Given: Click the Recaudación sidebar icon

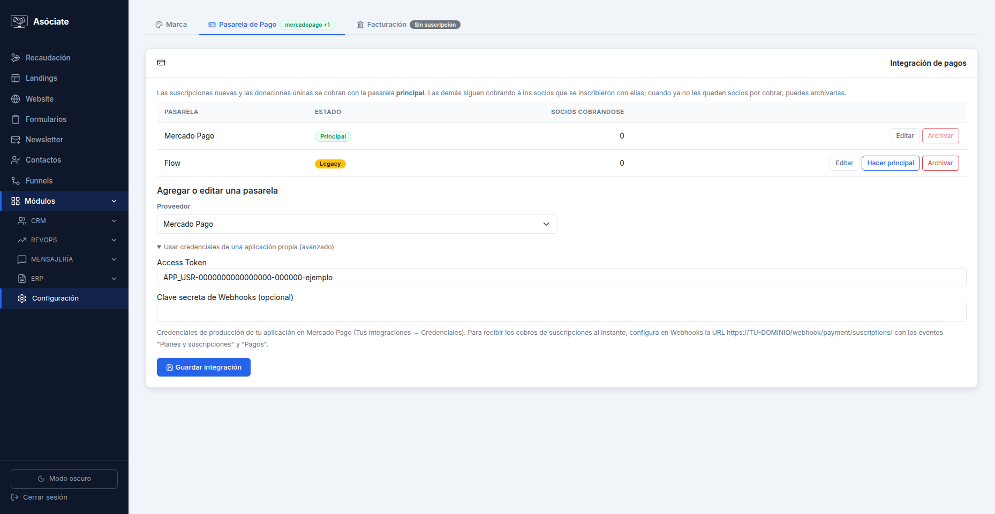Looking at the screenshot, I should pos(16,58).
